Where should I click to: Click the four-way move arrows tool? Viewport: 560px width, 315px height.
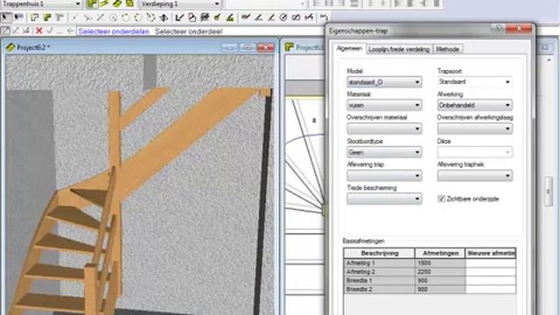[x=164, y=17]
